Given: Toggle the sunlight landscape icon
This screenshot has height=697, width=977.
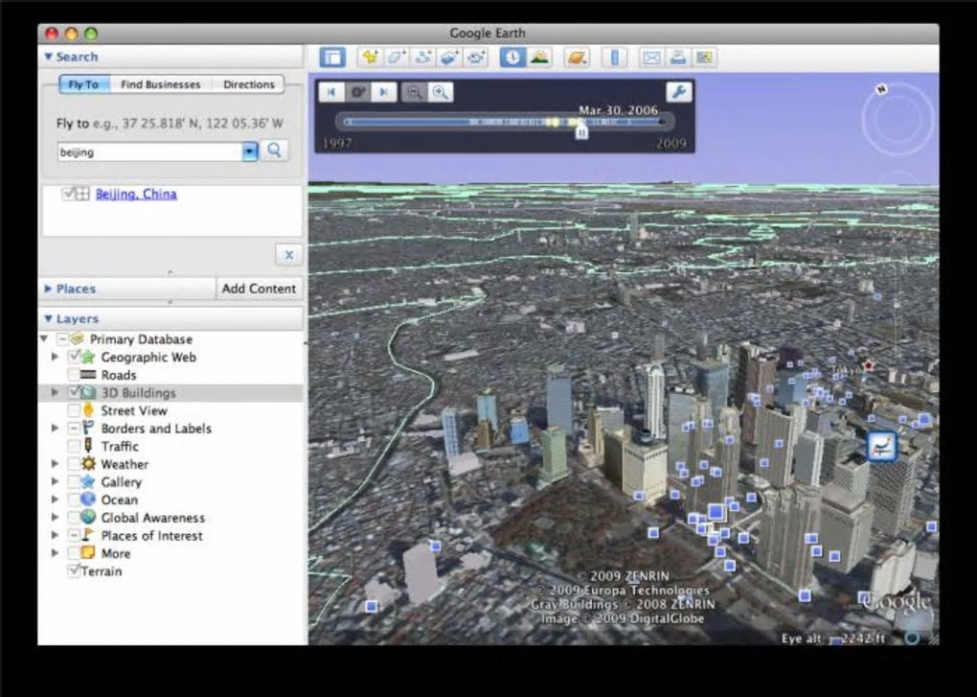Looking at the screenshot, I should click(x=539, y=58).
